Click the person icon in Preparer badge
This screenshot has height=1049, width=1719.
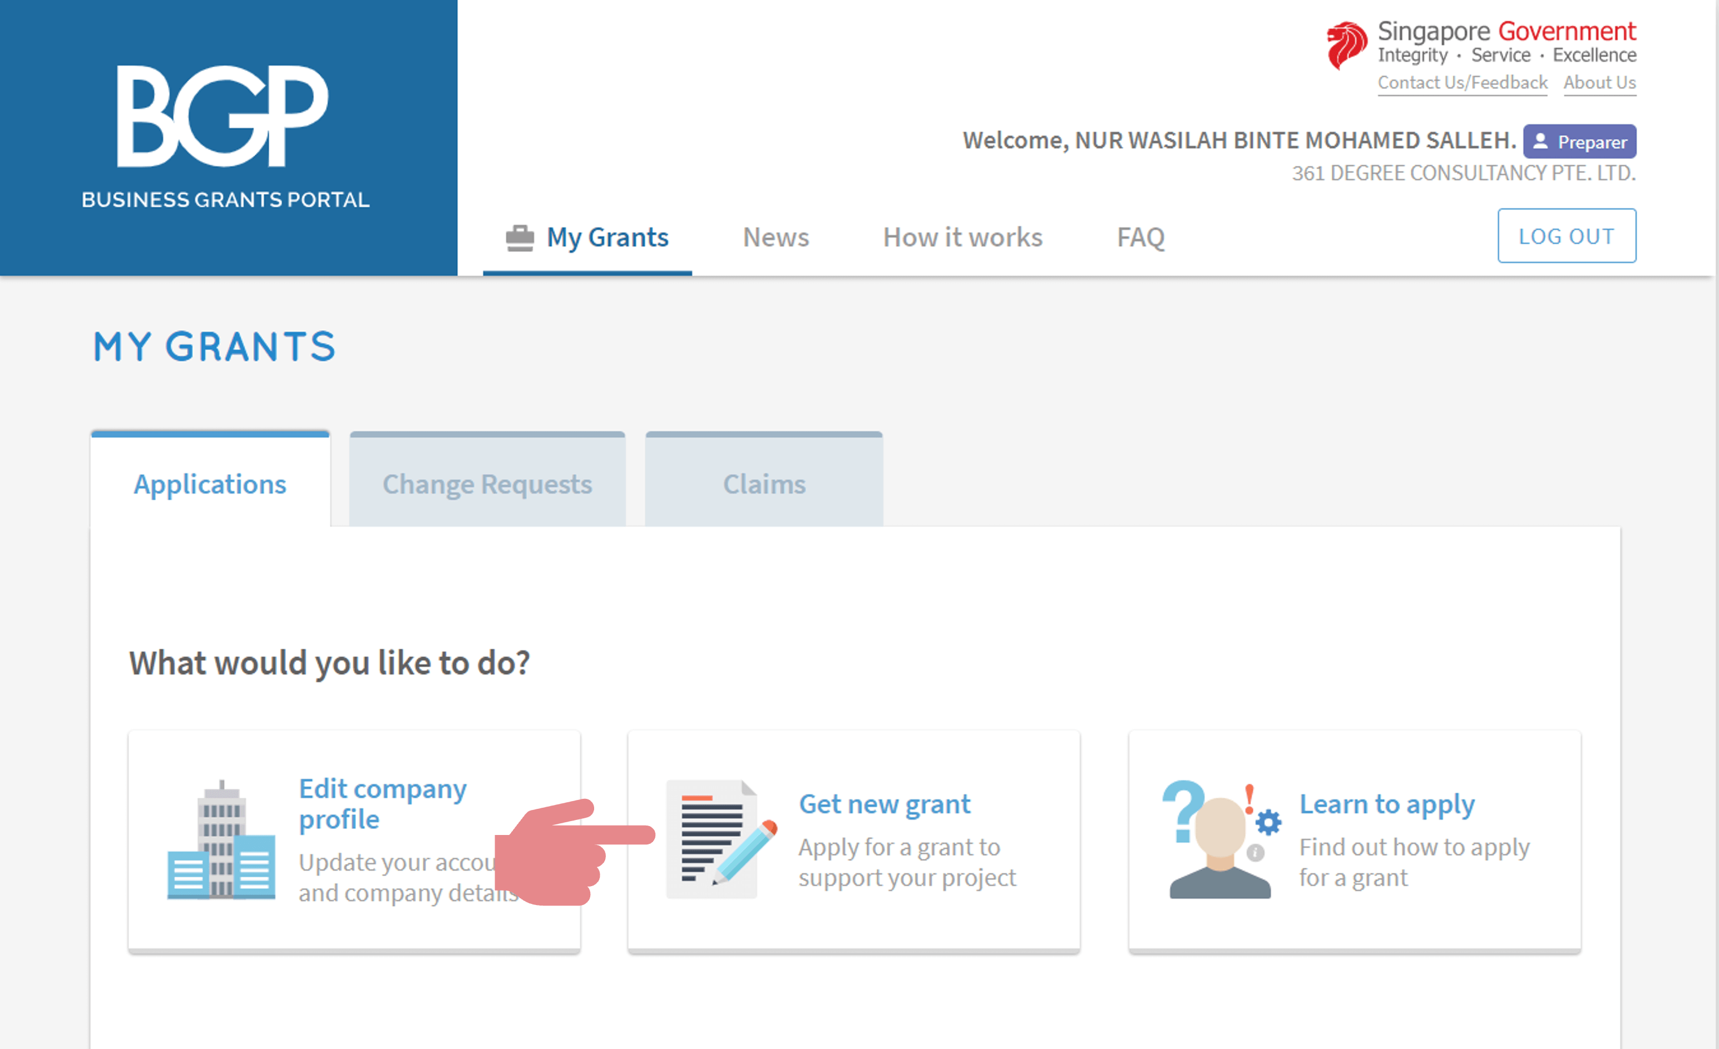[1540, 142]
